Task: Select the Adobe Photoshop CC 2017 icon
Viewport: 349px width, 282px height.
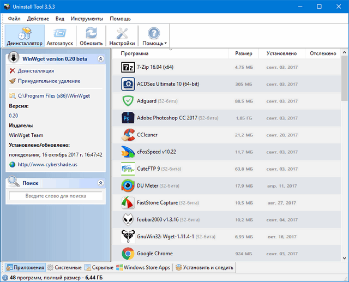Action: (x=128, y=118)
